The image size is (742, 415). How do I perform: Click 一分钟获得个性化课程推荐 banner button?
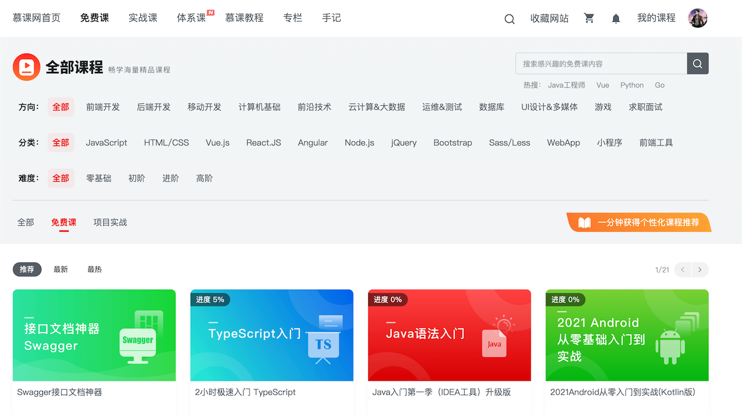pyautogui.click(x=639, y=222)
